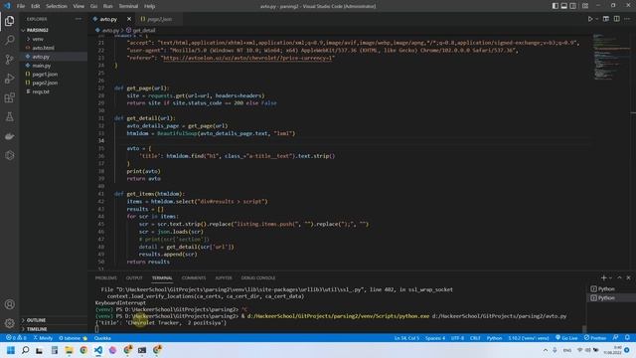Click the notifications bell in status bar

pyautogui.click(x=627, y=338)
